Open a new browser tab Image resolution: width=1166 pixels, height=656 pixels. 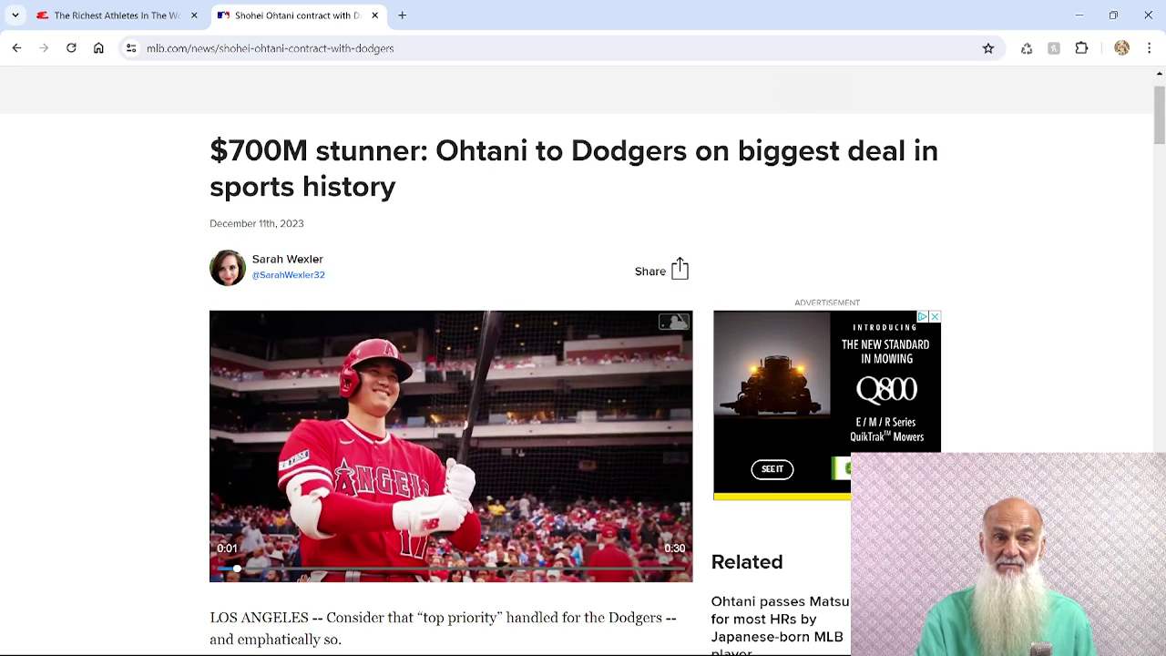(402, 15)
